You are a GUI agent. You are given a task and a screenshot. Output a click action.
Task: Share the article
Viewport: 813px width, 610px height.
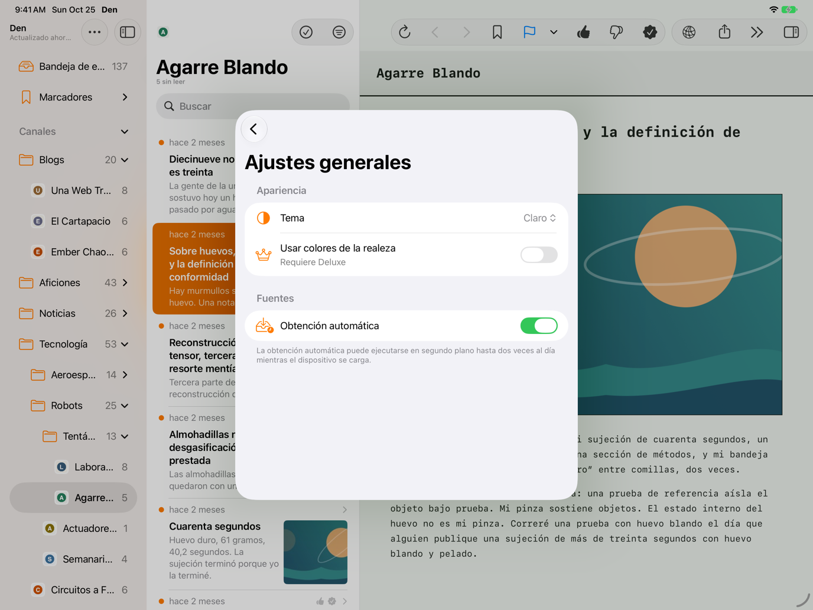click(724, 32)
